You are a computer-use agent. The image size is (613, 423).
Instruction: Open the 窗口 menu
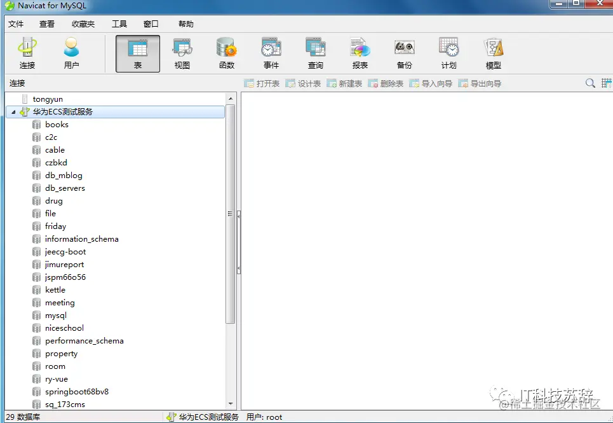point(151,24)
